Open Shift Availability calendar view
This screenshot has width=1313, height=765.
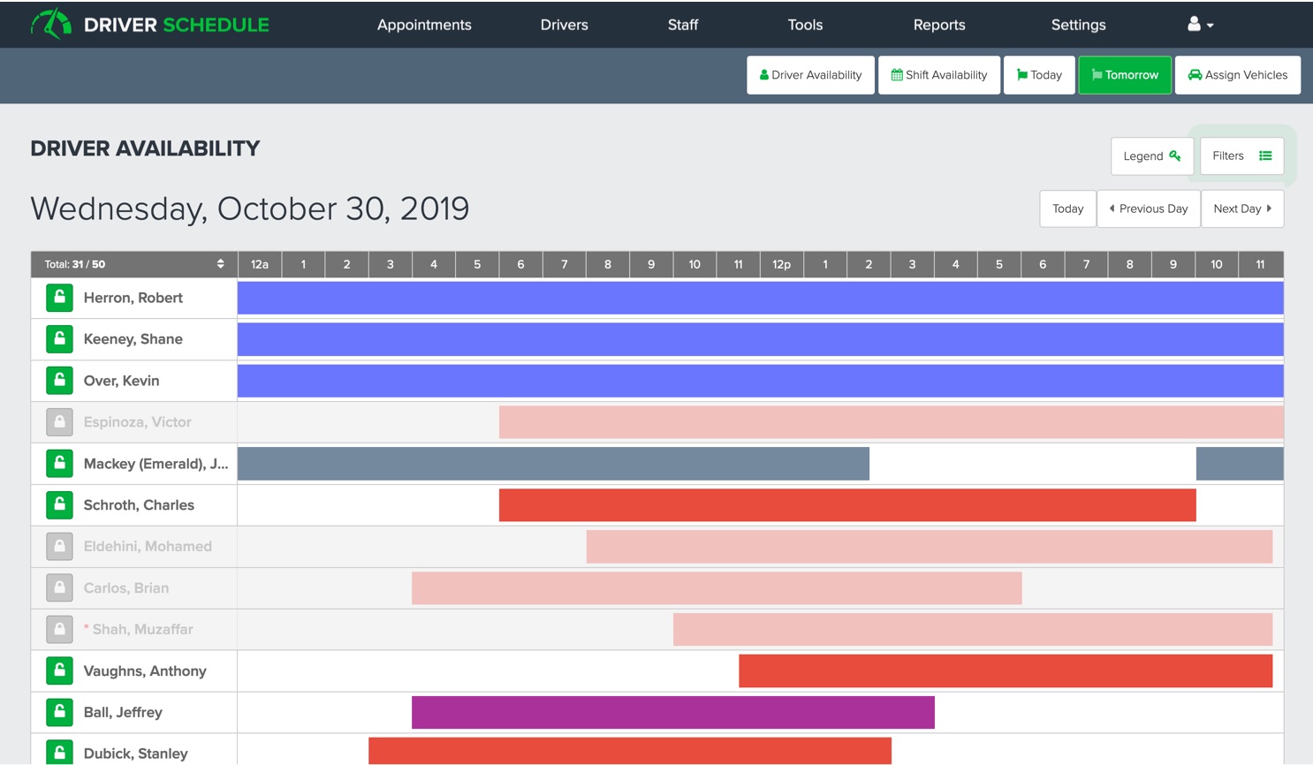pos(938,75)
